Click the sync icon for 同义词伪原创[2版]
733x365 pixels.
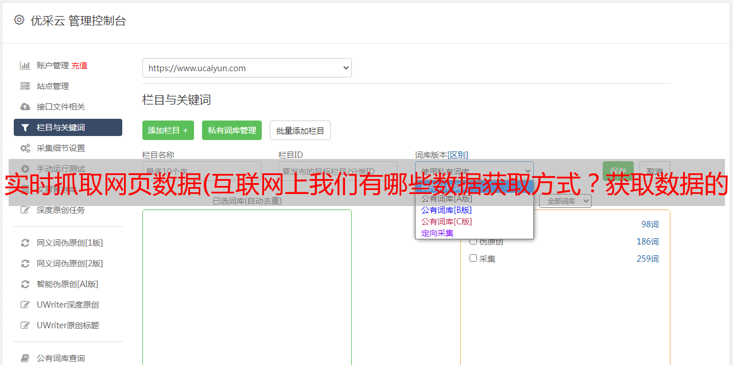[x=25, y=263]
